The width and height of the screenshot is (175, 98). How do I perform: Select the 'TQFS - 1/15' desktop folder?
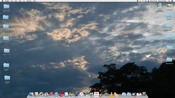[7, 51]
